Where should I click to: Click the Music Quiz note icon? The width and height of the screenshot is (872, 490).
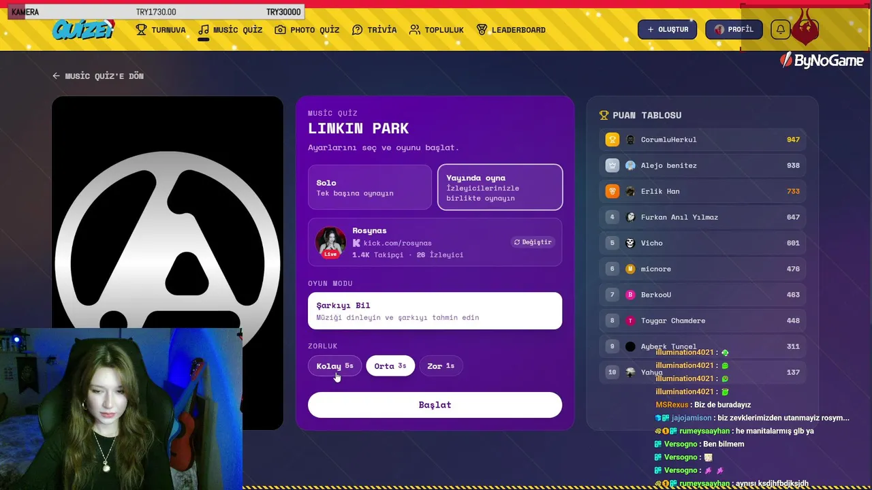click(203, 30)
